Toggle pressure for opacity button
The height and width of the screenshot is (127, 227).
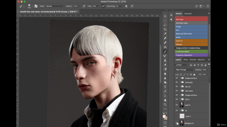tap(84, 6)
